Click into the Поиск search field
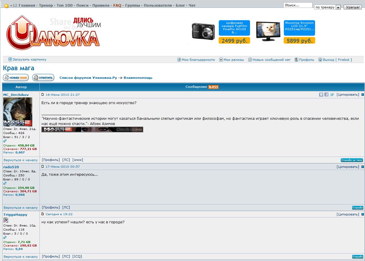 [298, 5]
